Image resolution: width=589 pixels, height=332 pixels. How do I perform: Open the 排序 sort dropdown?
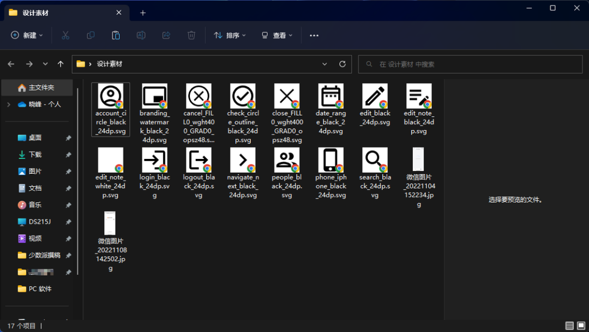(x=230, y=35)
